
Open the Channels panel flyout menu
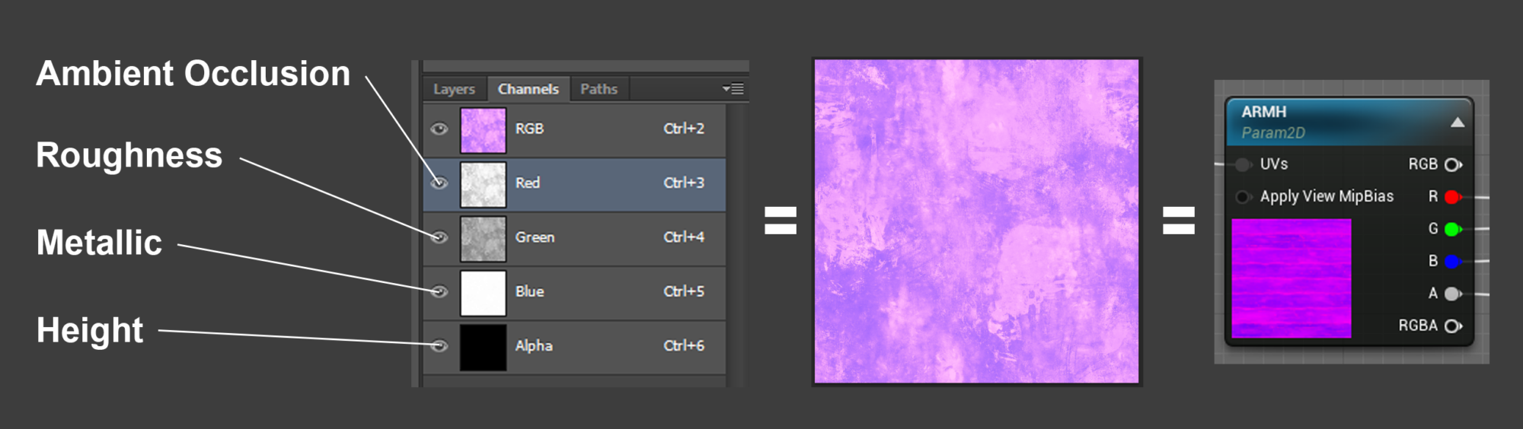coord(733,89)
